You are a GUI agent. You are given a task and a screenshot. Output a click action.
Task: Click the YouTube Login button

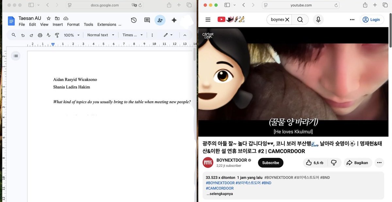[372, 20]
